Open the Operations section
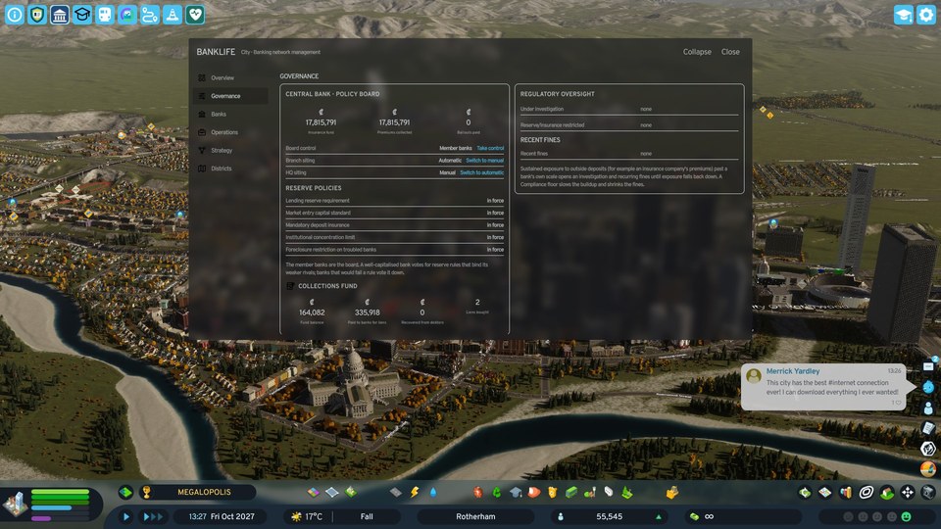941x529 pixels. (x=230, y=132)
